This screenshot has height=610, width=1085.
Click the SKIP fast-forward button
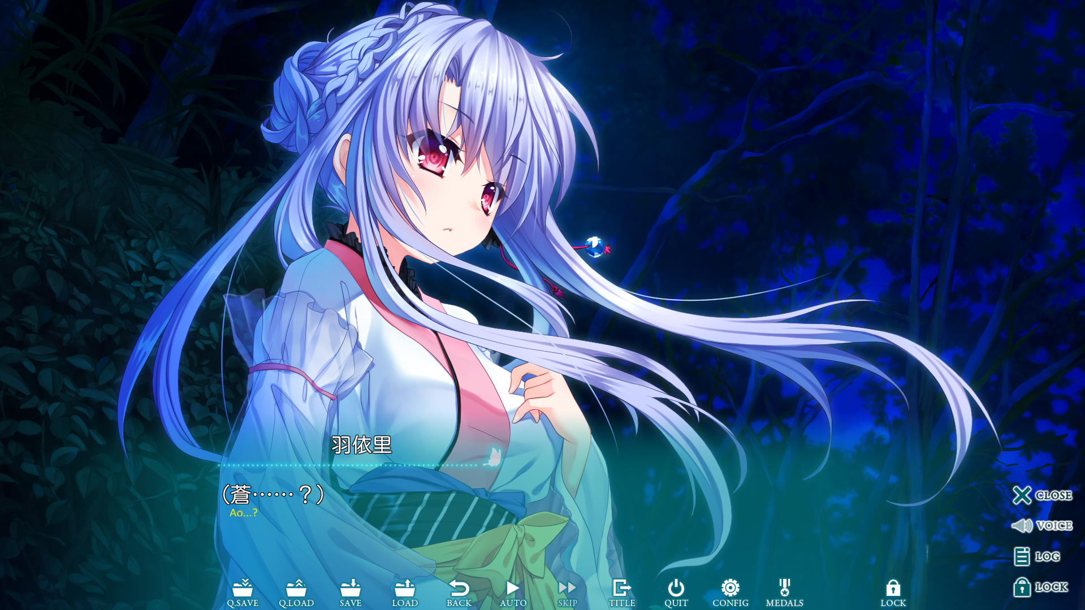pyautogui.click(x=567, y=593)
